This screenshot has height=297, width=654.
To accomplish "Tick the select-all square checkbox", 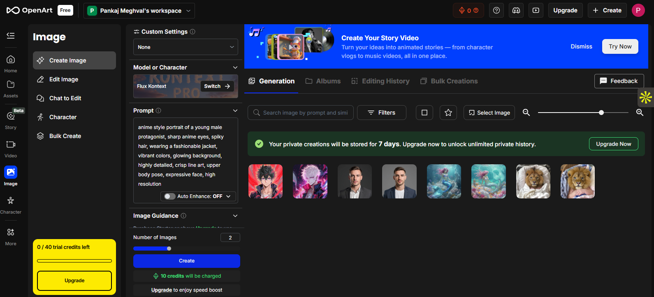I will tap(424, 113).
